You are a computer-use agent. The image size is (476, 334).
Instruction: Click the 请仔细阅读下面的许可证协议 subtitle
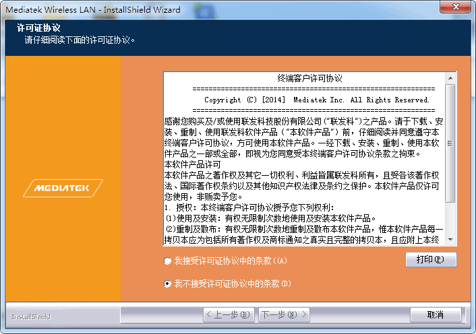pyautogui.click(x=80, y=40)
